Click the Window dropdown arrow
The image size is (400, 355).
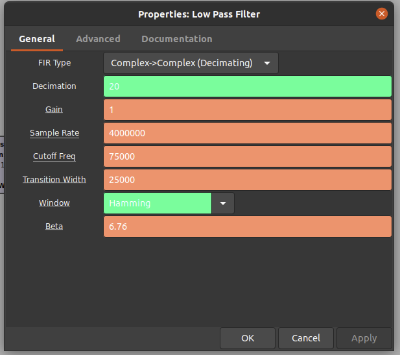point(223,203)
